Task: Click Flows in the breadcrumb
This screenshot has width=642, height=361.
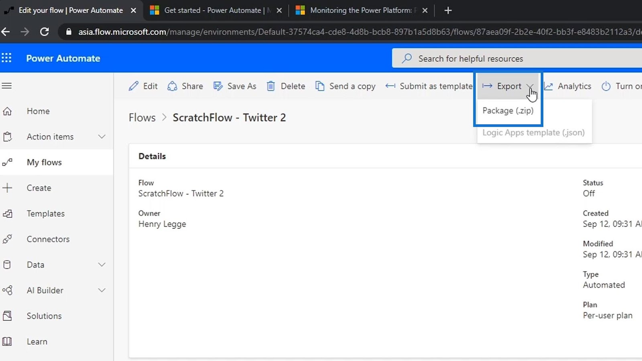Action: click(x=142, y=118)
